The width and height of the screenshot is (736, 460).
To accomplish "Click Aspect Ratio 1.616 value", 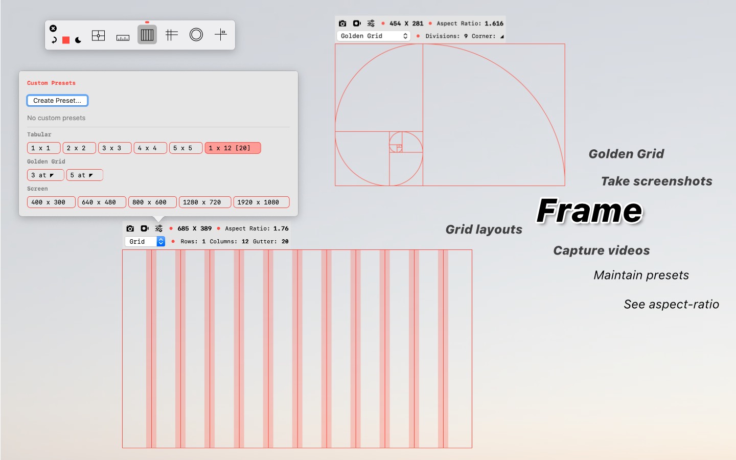I will click(x=494, y=24).
